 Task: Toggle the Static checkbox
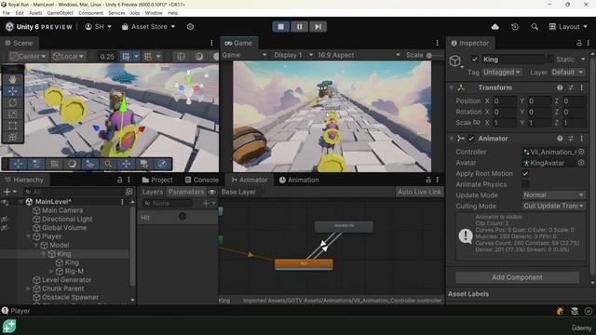coord(550,60)
